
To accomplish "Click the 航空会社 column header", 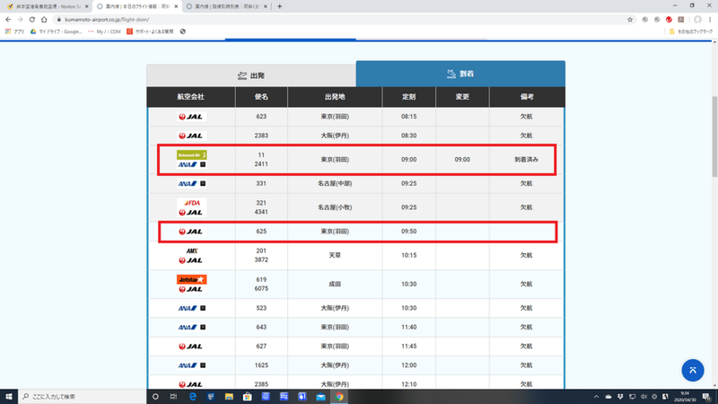I will 191,97.
